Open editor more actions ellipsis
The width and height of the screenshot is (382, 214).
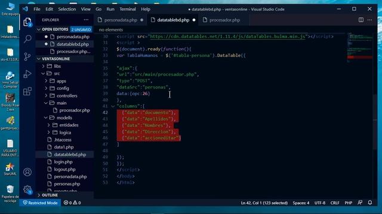click(x=369, y=20)
